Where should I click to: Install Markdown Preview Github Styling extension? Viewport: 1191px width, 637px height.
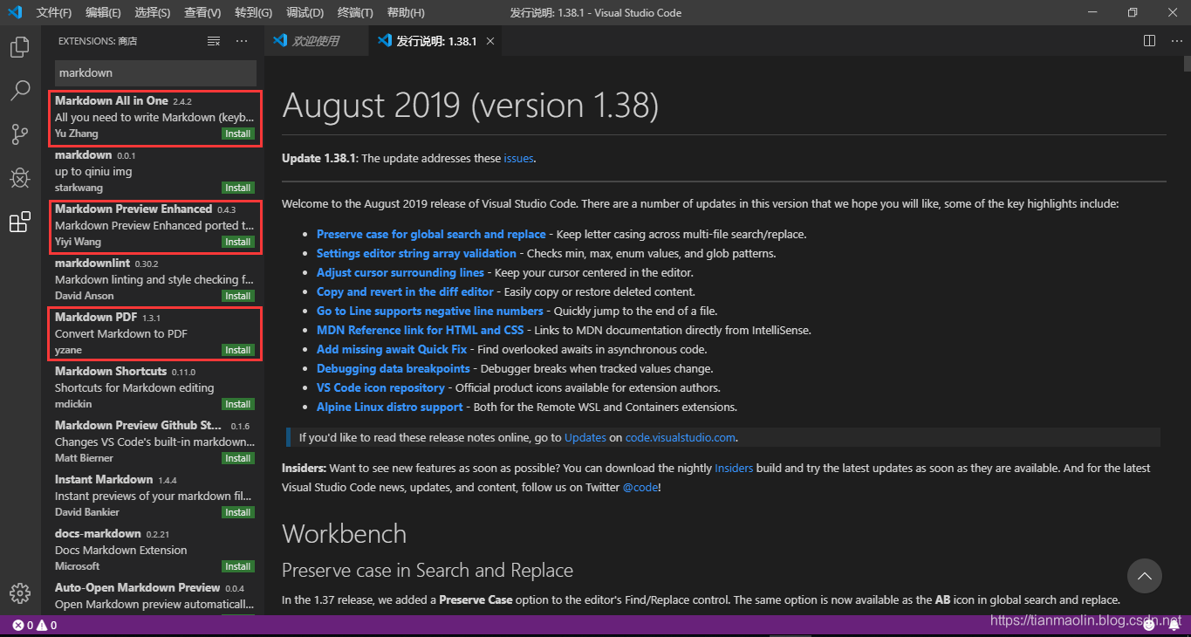(237, 458)
